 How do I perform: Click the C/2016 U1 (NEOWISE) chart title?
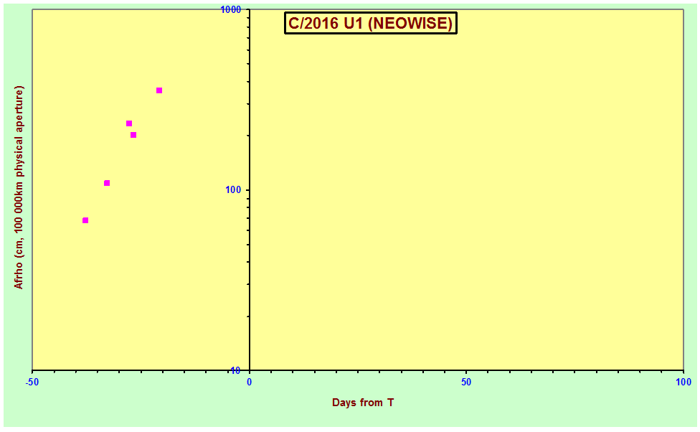pos(371,23)
